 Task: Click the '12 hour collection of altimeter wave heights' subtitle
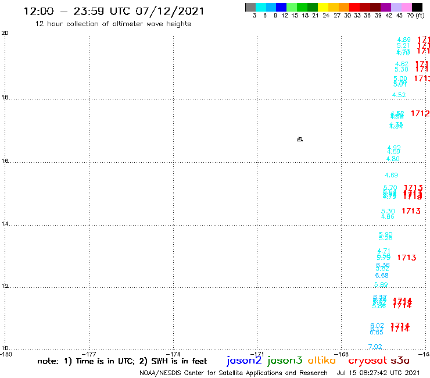tap(113, 24)
